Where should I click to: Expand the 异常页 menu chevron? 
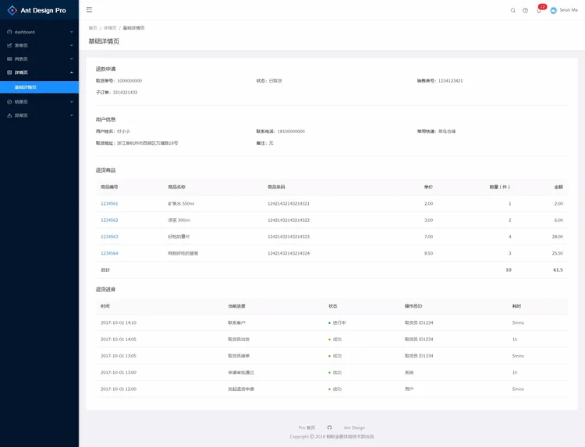(72, 115)
